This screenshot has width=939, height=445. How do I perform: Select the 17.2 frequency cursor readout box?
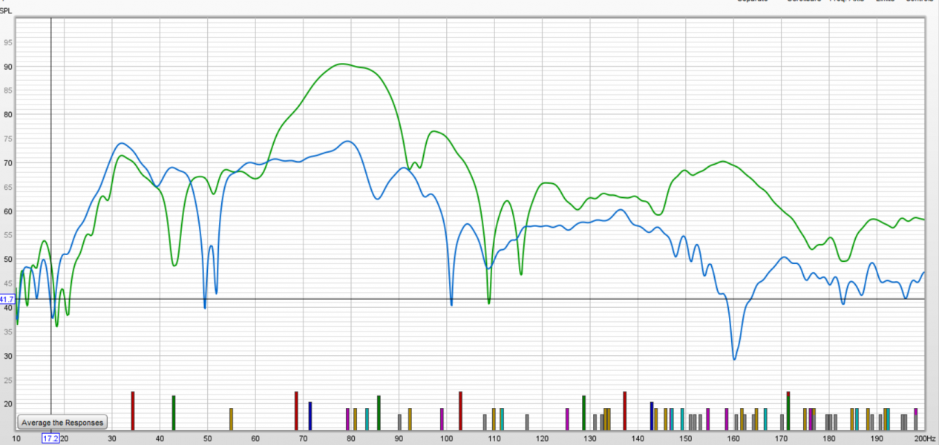click(x=50, y=439)
